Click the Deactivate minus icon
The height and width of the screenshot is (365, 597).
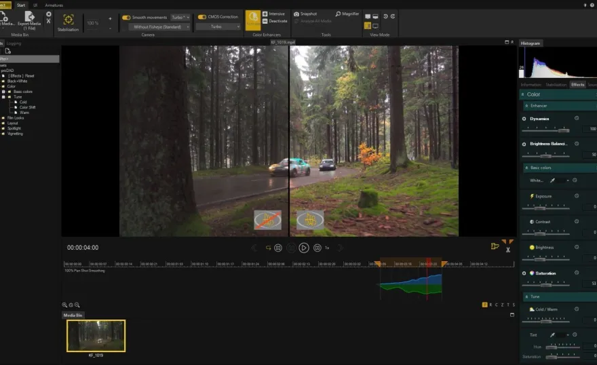265,21
